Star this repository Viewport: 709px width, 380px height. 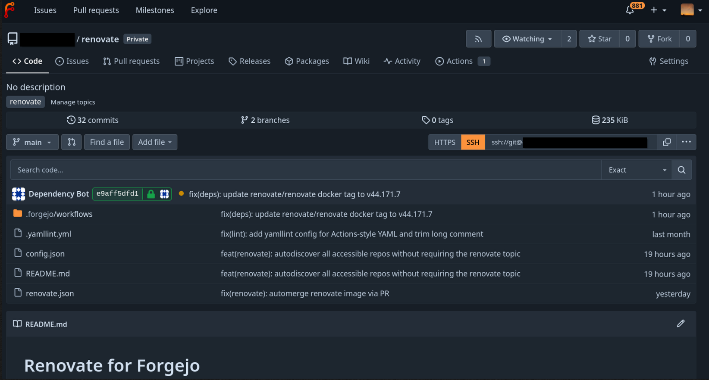[x=599, y=39]
